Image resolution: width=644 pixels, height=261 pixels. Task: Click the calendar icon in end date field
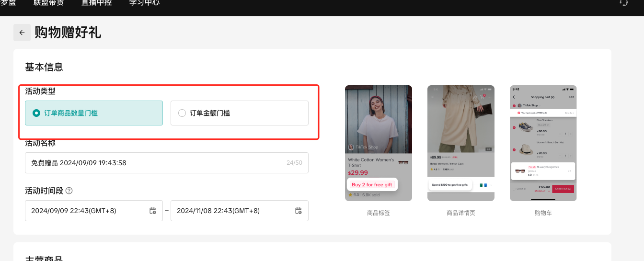click(x=298, y=211)
